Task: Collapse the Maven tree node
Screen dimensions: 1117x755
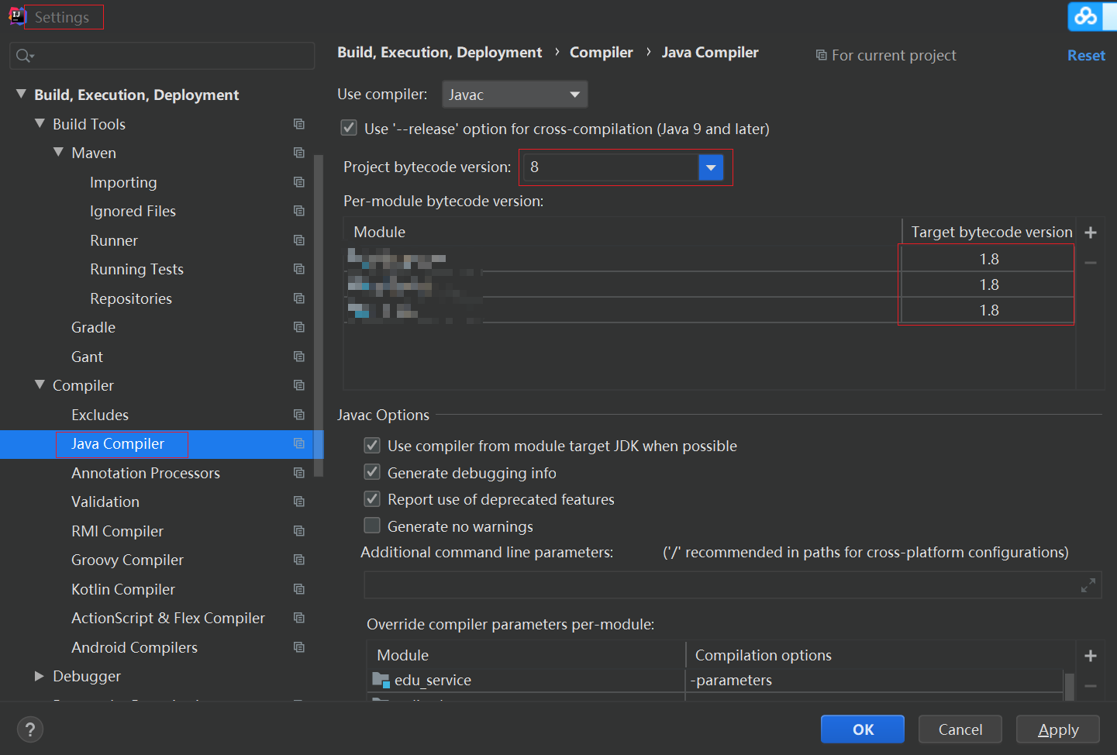Action: 58,152
